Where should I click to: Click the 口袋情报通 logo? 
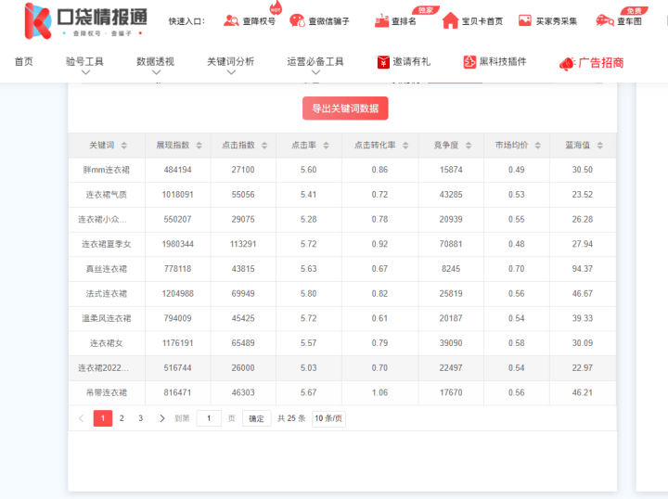click(85, 20)
